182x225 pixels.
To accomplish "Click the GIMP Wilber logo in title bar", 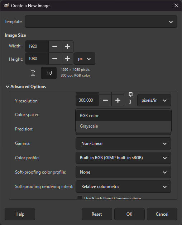I will 6,6.
